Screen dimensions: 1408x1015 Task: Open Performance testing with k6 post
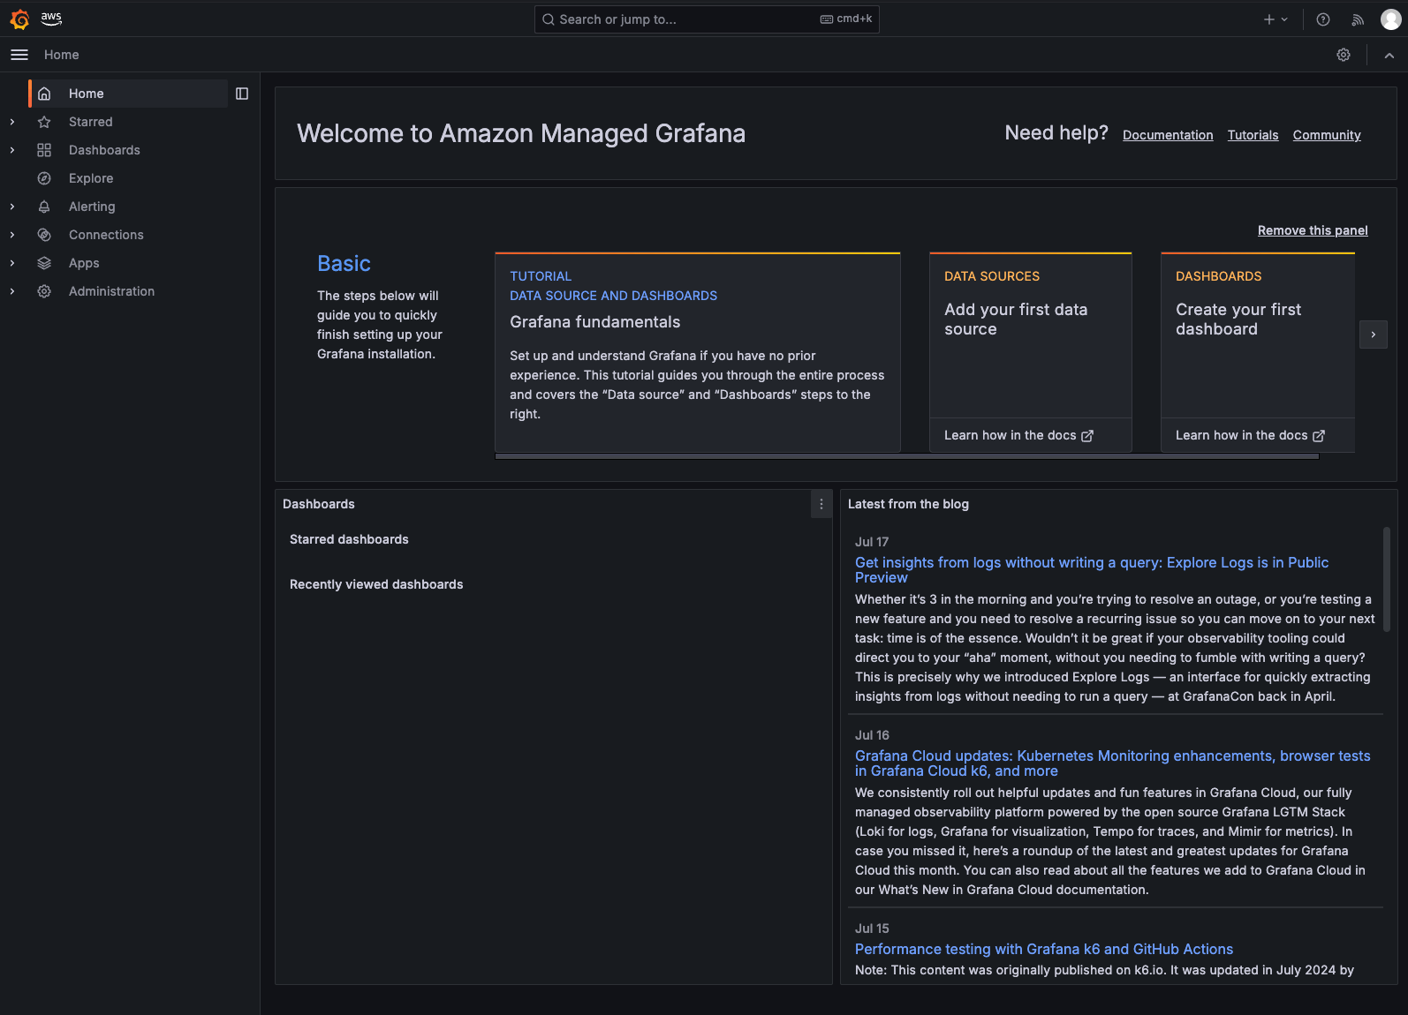1044,949
